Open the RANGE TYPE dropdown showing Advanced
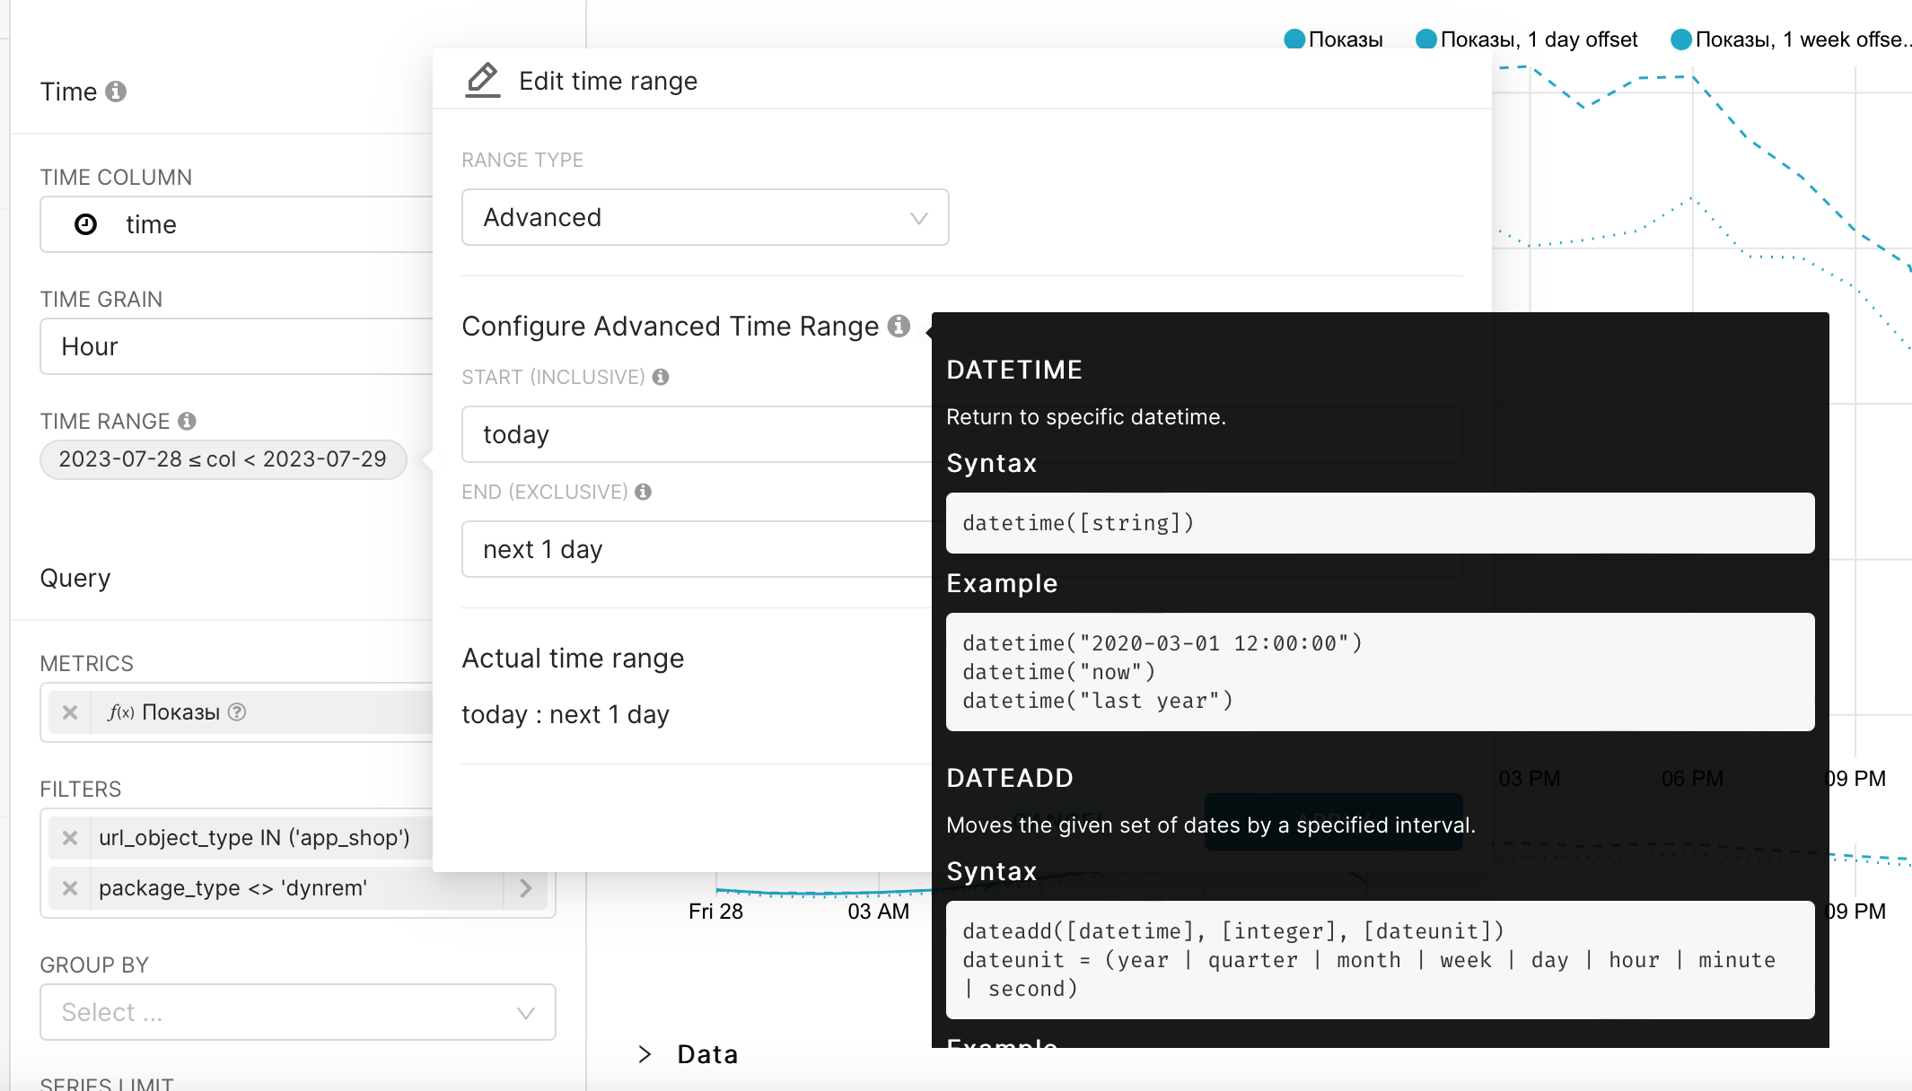Viewport: 1912px width, 1091px height. coord(705,217)
